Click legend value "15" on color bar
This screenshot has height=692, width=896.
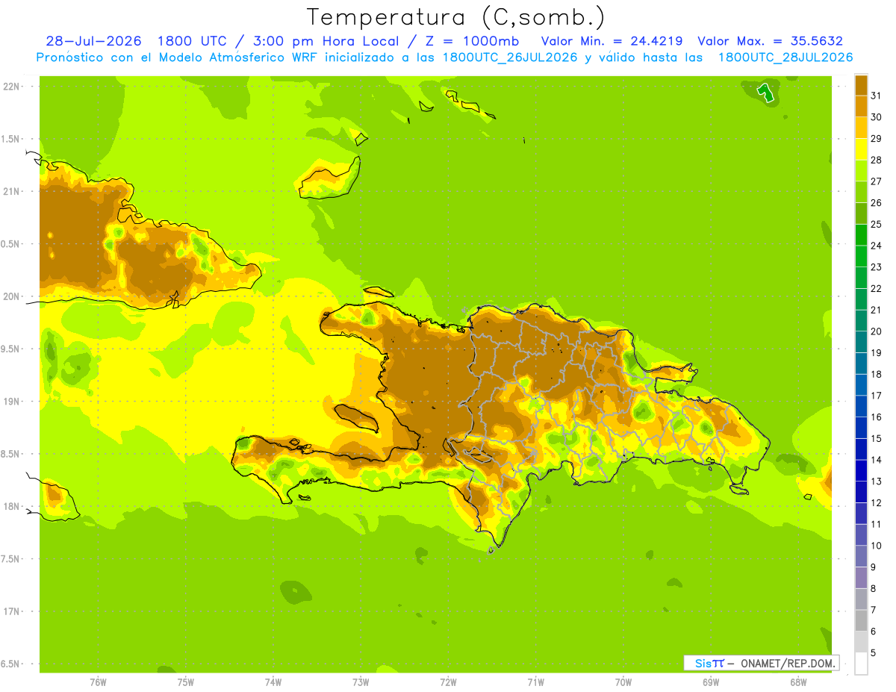pyautogui.click(x=877, y=439)
